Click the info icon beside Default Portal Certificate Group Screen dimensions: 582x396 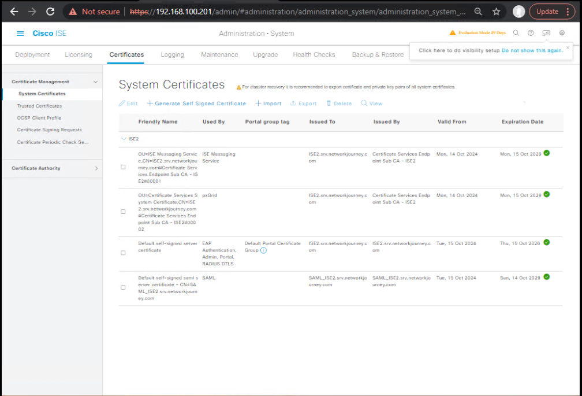point(263,250)
